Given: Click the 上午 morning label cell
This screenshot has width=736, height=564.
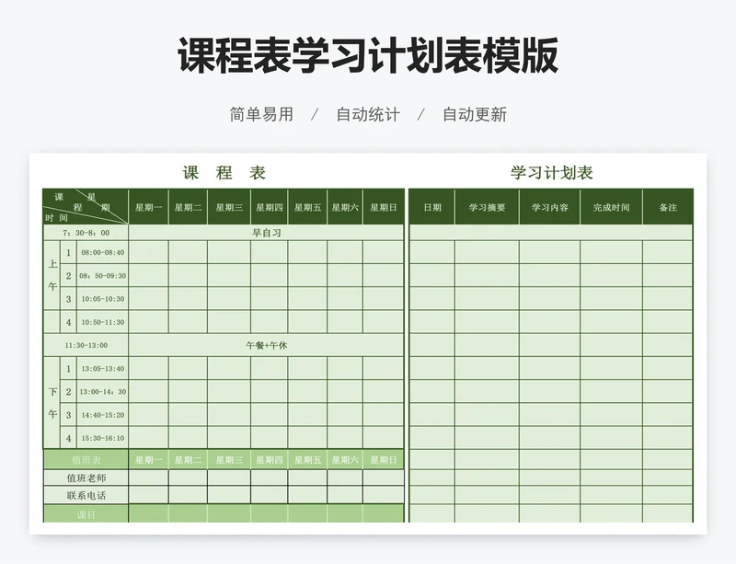Looking at the screenshot, I should (52, 275).
